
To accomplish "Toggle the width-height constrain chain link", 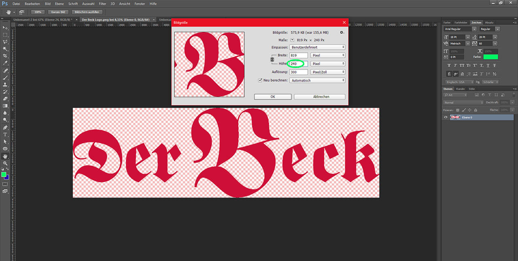I will [272, 59].
